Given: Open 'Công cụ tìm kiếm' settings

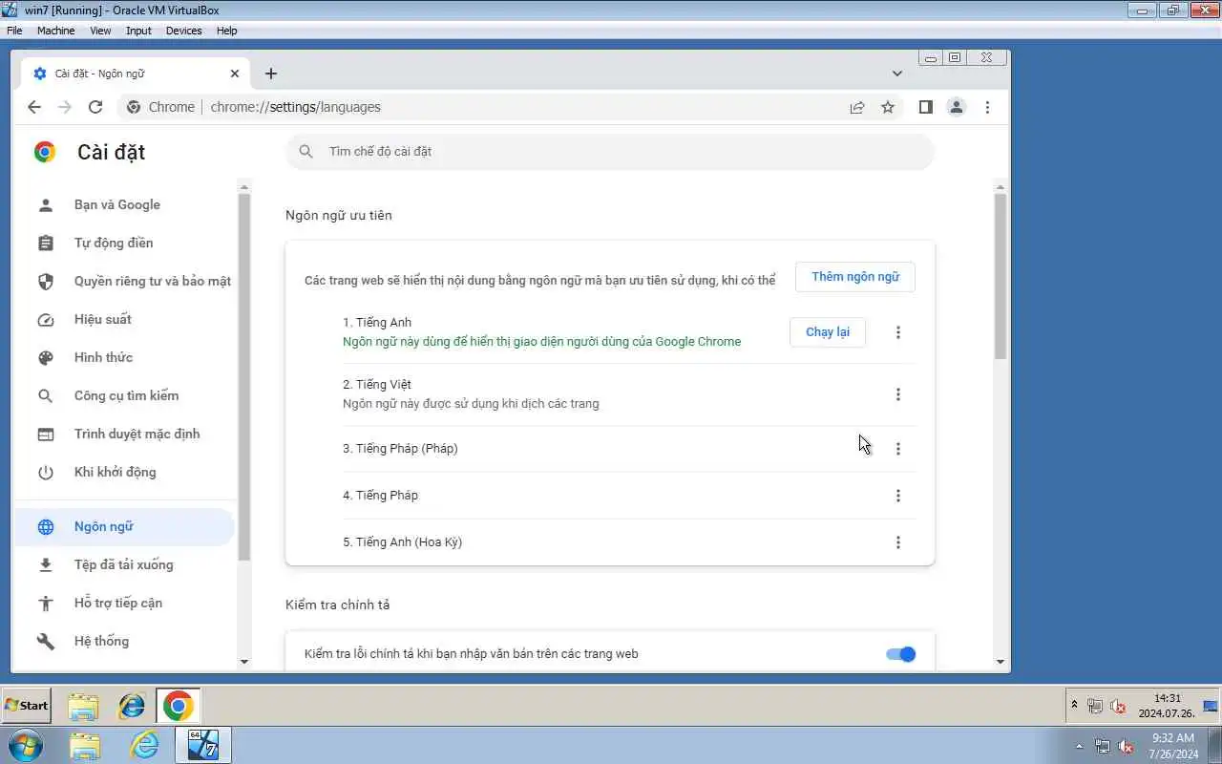Looking at the screenshot, I should tap(124, 395).
